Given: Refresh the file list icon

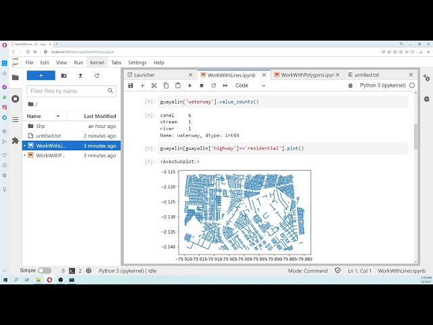Looking at the screenshot, I should pyautogui.click(x=97, y=75).
